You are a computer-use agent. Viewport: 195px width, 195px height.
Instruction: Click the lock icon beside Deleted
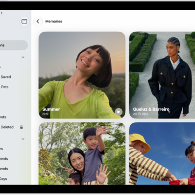click(x=21, y=127)
